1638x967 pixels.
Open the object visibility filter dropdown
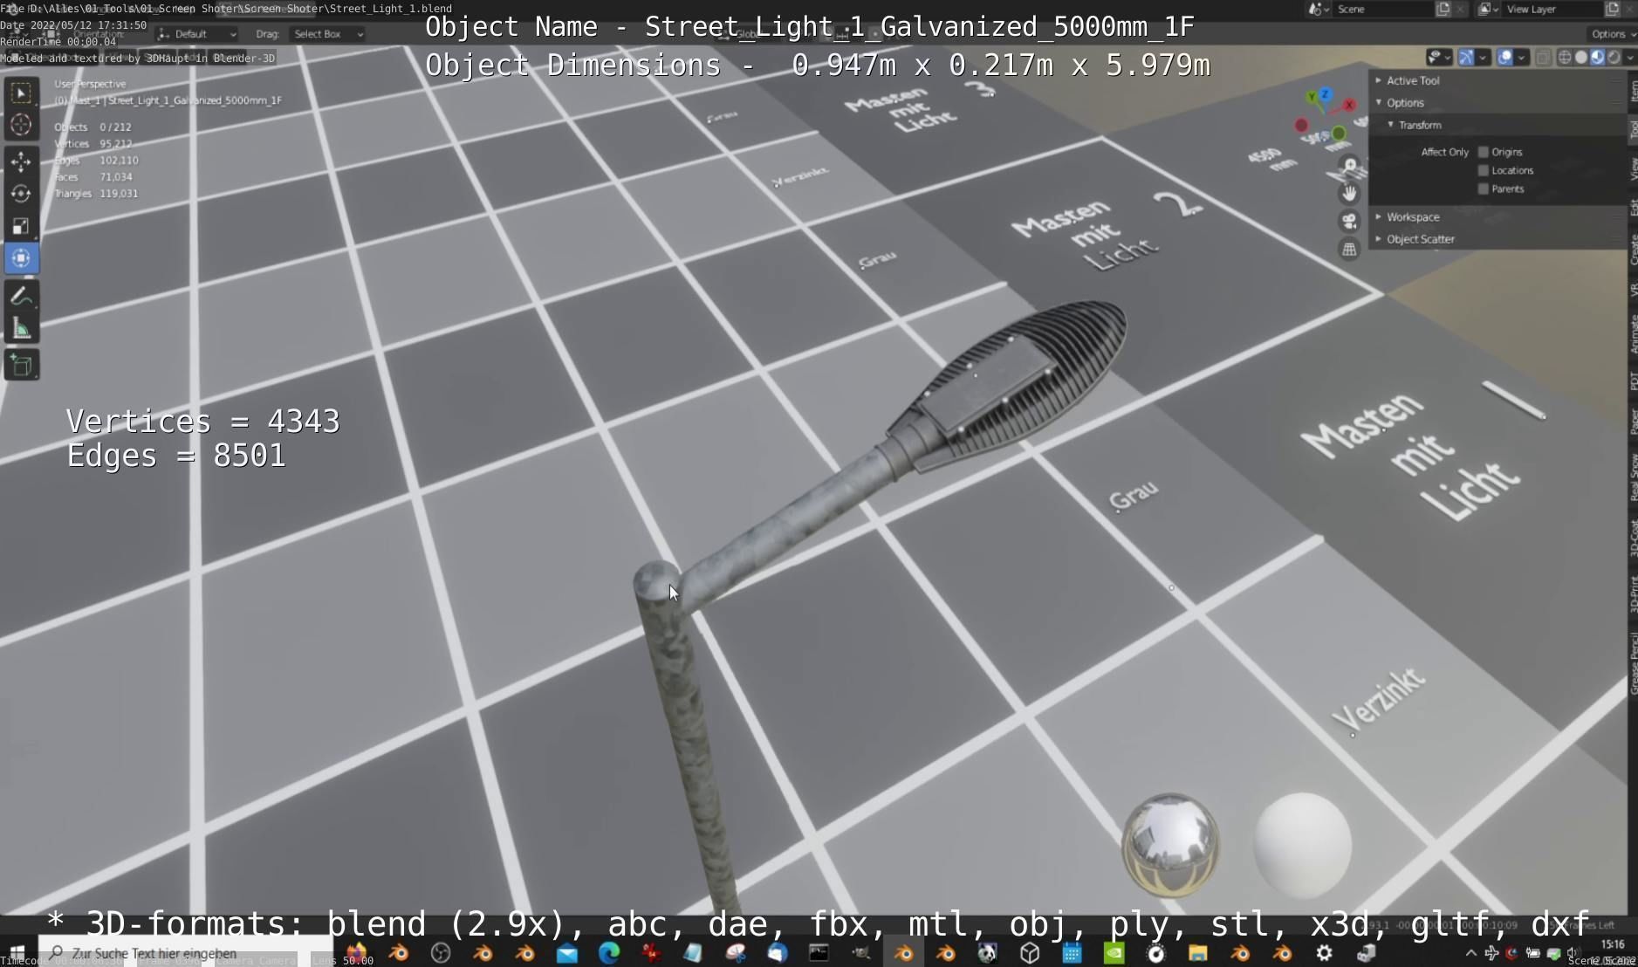(1438, 58)
